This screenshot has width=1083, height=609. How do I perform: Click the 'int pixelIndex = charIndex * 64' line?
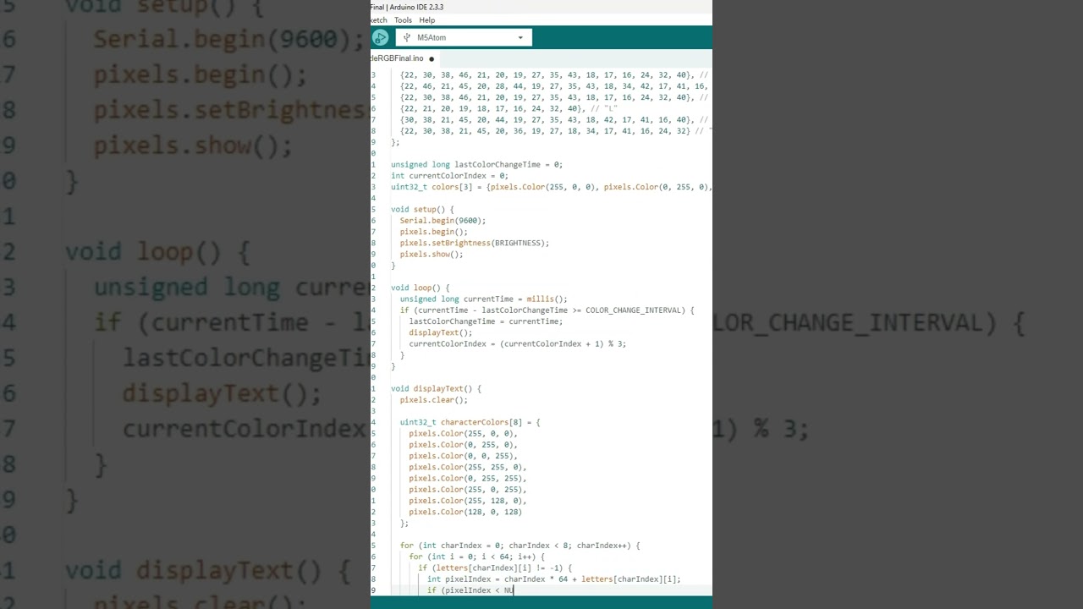coord(553,579)
